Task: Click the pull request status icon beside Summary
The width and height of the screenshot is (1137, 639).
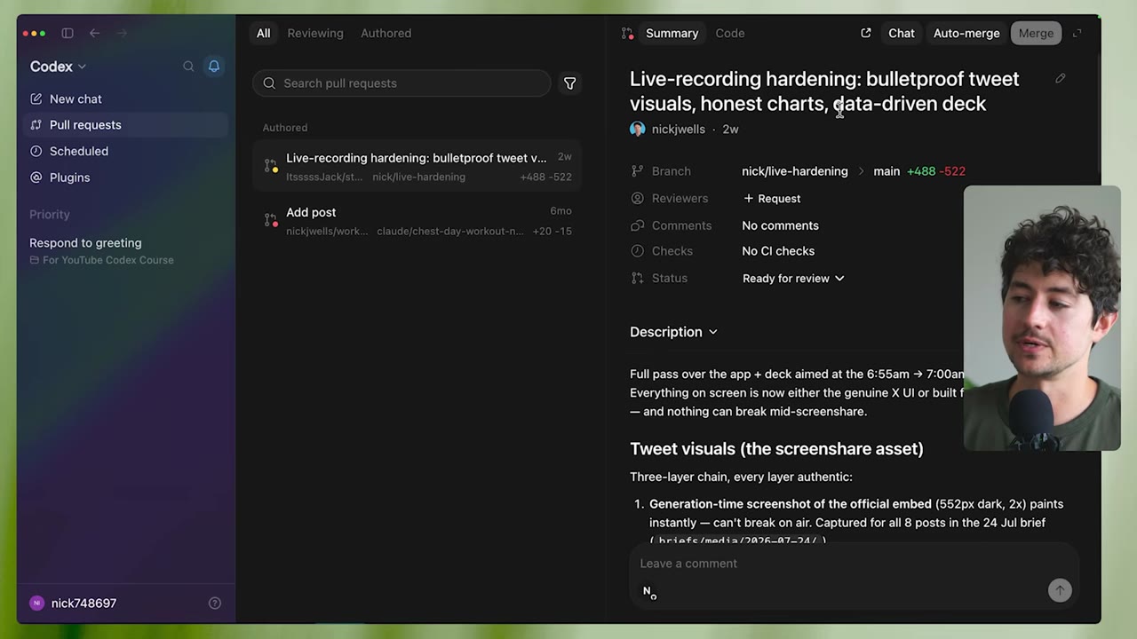Action: pyautogui.click(x=627, y=34)
